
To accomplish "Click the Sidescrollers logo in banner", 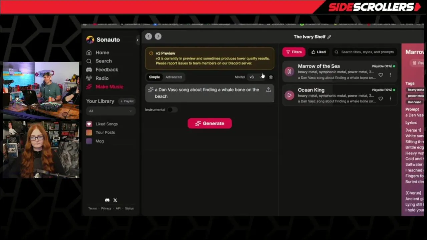I will pos(375,7).
